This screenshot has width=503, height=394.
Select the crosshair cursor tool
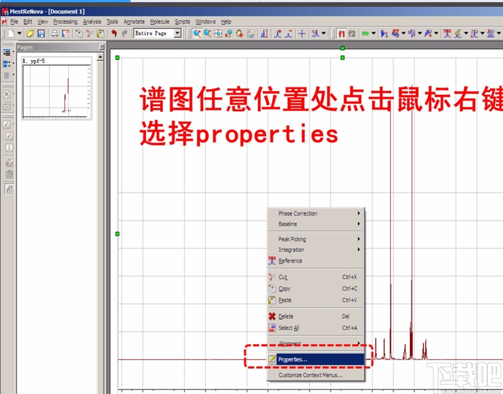point(302,33)
